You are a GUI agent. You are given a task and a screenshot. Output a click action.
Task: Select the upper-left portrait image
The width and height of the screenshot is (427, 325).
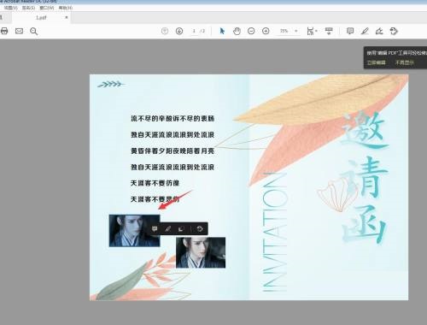click(134, 231)
